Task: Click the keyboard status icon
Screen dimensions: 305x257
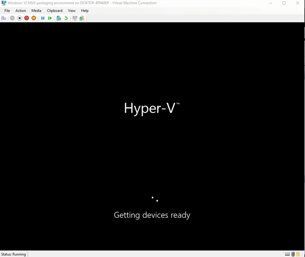Action: coord(287,254)
